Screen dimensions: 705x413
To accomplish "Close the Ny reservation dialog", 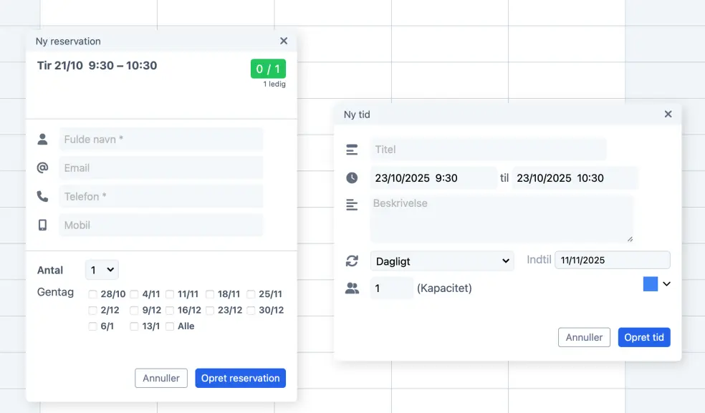I will pyautogui.click(x=284, y=42).
